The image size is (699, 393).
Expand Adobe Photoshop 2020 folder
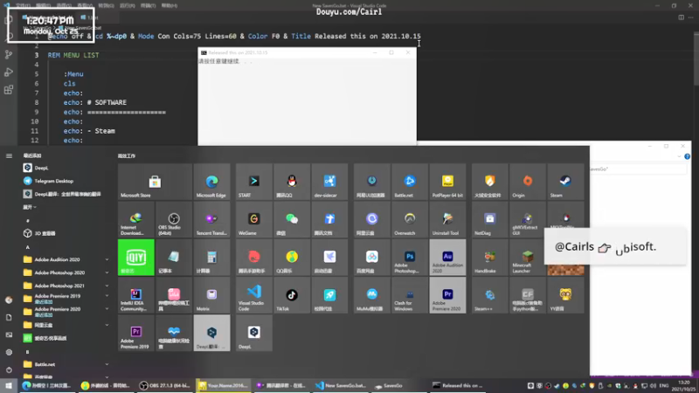66,272
